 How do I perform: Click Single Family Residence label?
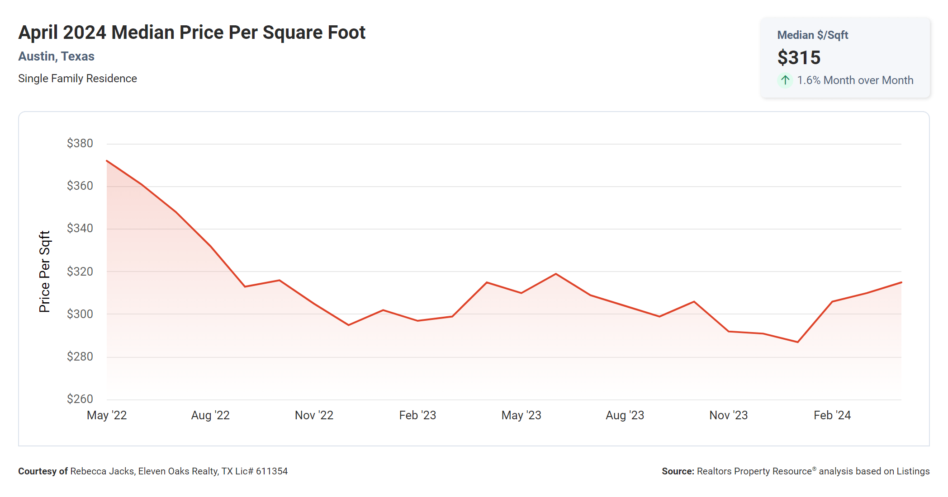point(77,79)
